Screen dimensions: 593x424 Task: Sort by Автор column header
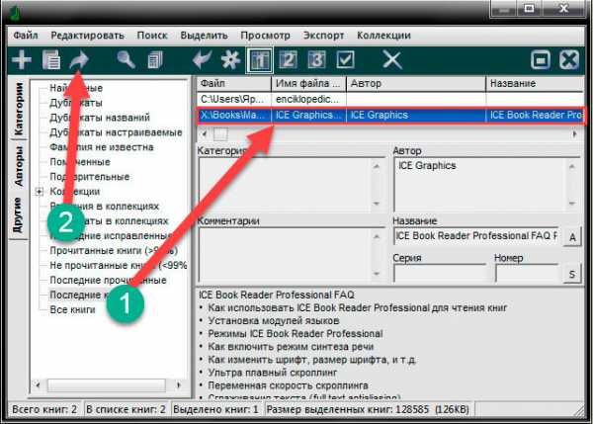click(x=416, y=84)
